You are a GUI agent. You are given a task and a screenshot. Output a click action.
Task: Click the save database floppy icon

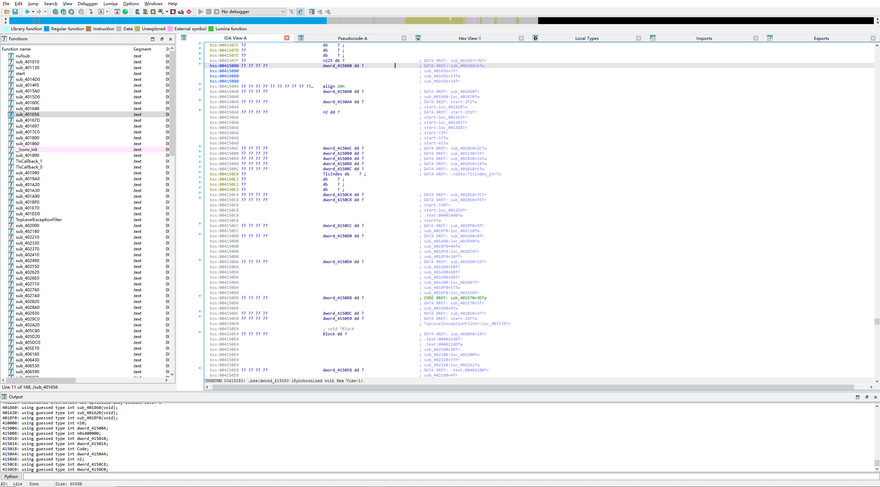point(15,12)
